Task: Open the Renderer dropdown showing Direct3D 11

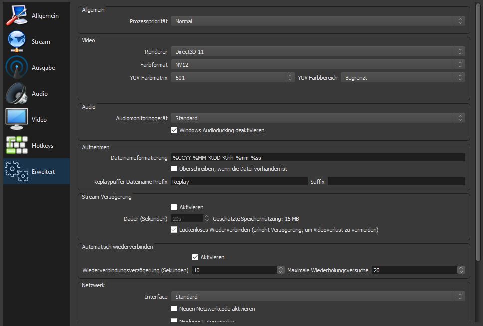Action: coord(317,52)
